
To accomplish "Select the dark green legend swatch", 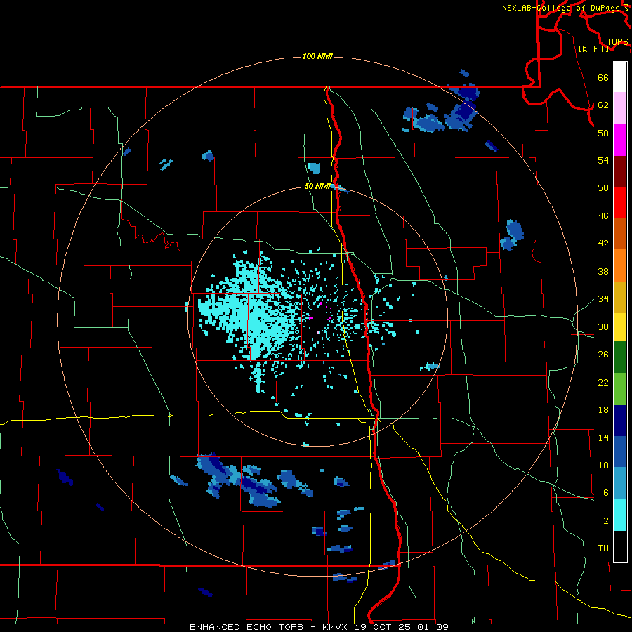I will point(620,357).
